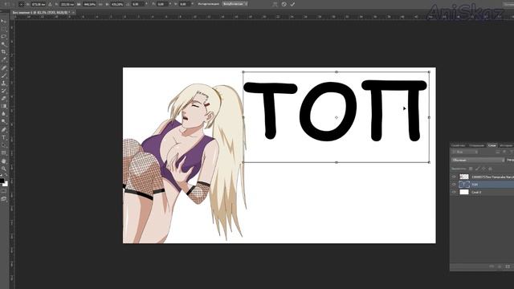
Task: Lock transparent pixels in Layers panel
Action: [x=471, y=169]
